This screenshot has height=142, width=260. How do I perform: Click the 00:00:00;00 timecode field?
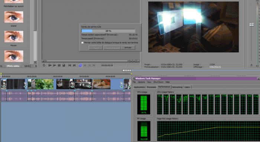pyautogui.click(x=107, y=66)
